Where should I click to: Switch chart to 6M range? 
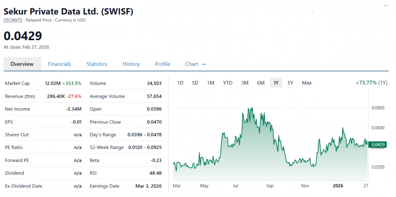(x=261, y=83)
